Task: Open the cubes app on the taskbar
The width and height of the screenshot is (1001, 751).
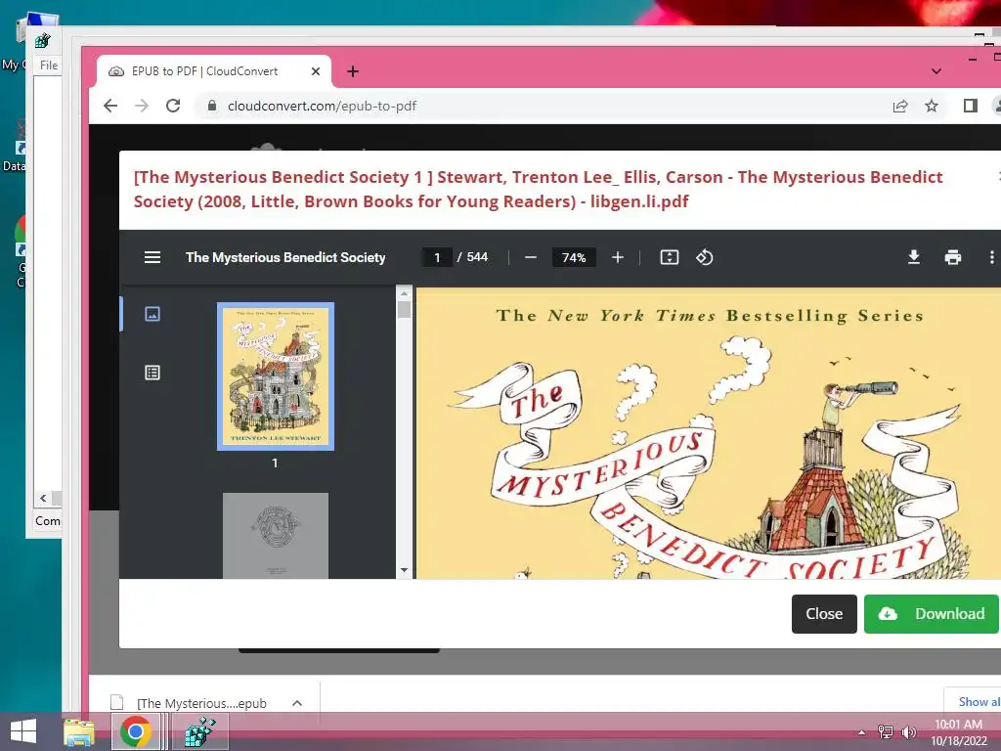Action: point(199,731)
